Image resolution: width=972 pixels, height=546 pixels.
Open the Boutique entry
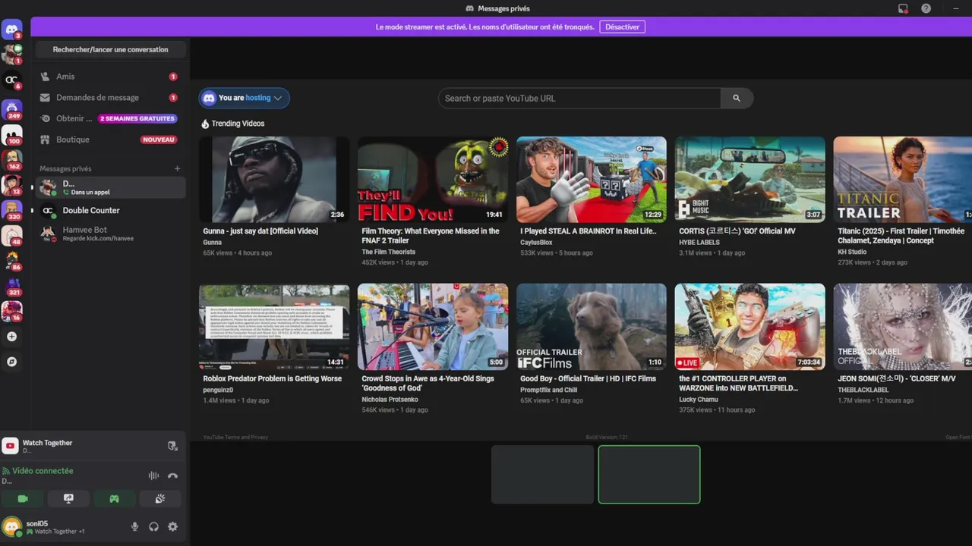pyautogui.click(x=110, y=140)
